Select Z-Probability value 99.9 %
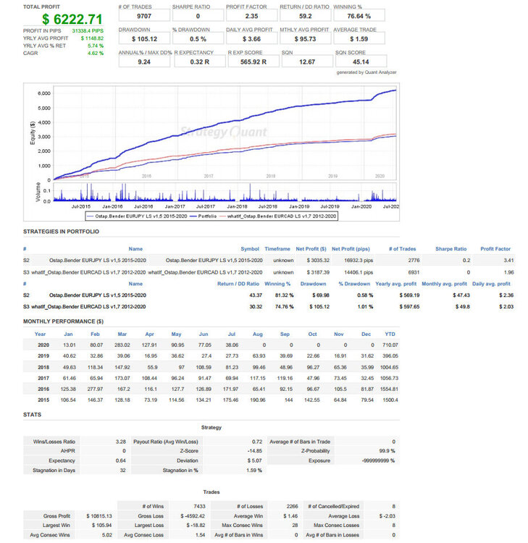Screen dimensions: 528x543 click(x=387, y=451)
